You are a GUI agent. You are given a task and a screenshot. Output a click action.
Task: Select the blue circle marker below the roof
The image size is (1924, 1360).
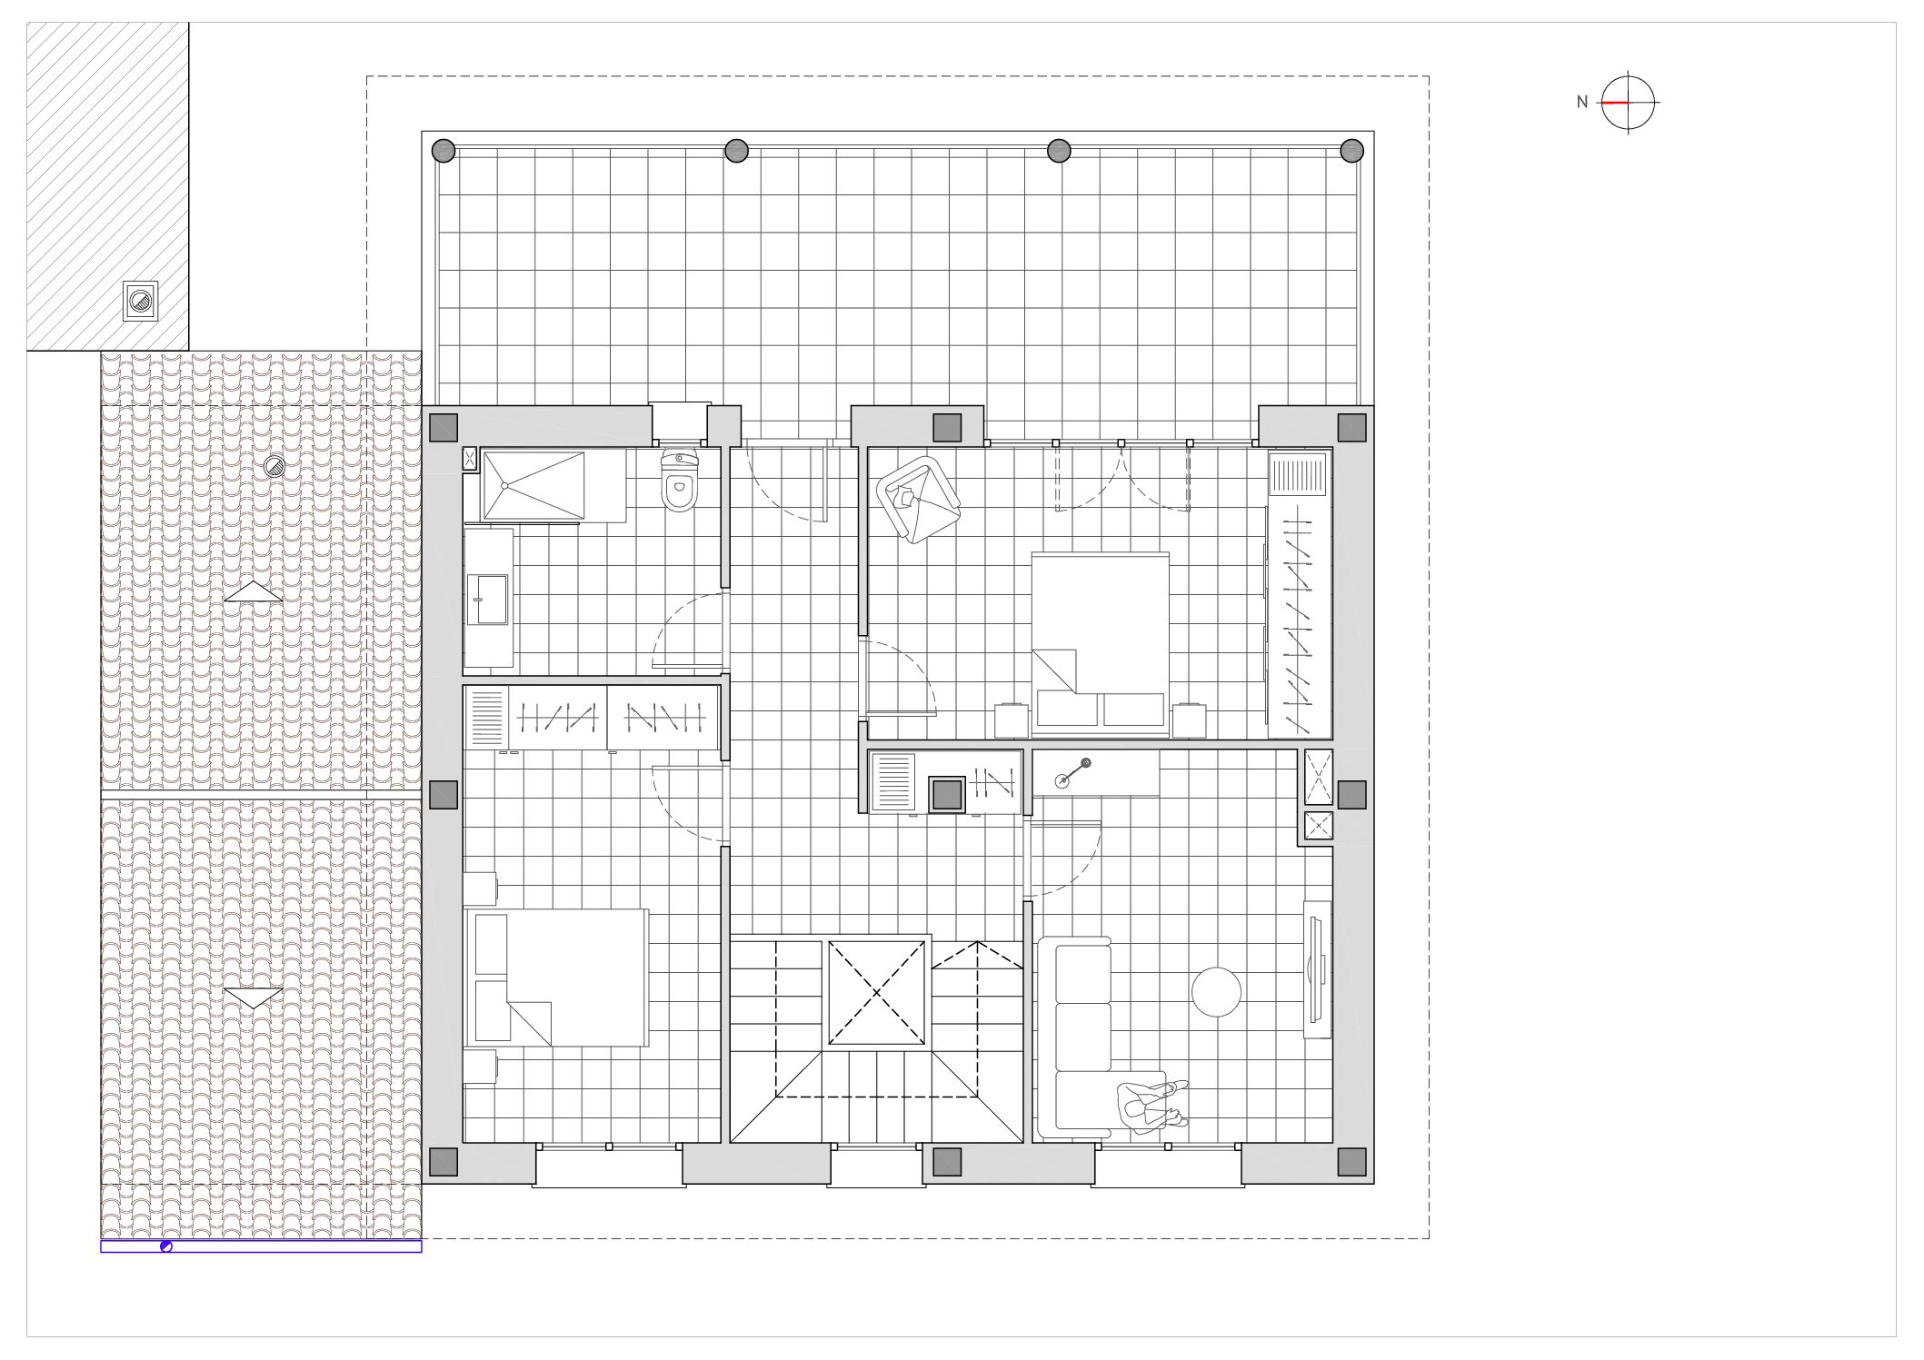point(166,1246)
